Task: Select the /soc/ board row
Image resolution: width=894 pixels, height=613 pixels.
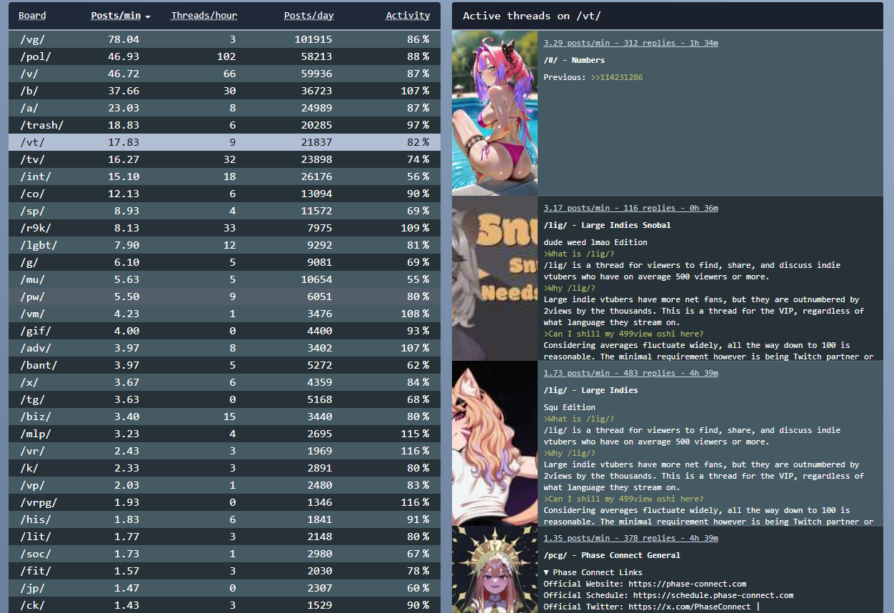Action: [224, 554]
